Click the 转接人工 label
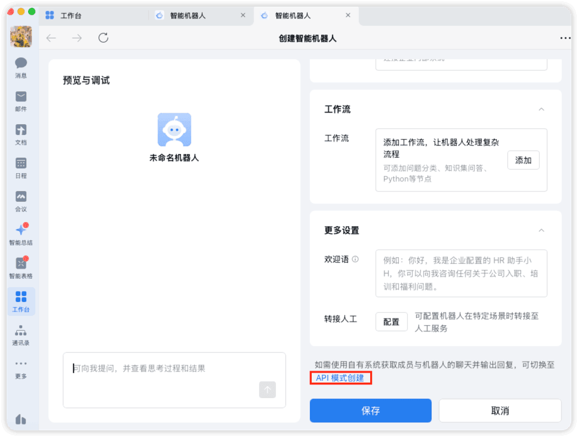Image resolution: width=578 pixels, height=437 pixels. [340, 319]
